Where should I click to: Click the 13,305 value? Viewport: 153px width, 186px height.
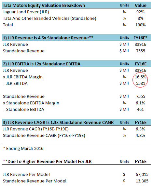[x=142, y=181]
